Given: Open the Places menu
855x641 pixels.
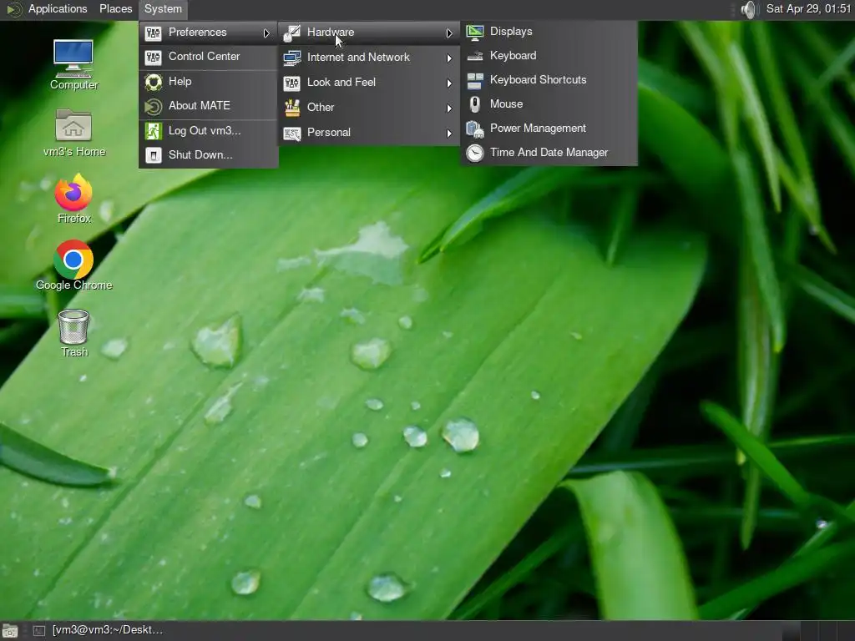Looking at the screenshot, I should (x=115, y=9).
